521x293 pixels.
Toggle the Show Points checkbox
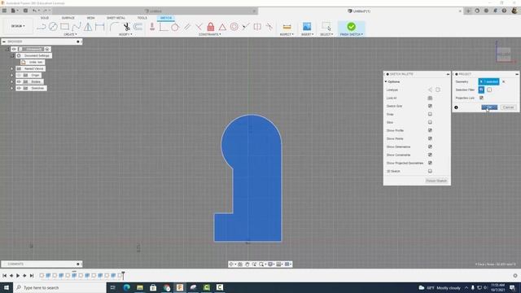click(x=430, y=138)
